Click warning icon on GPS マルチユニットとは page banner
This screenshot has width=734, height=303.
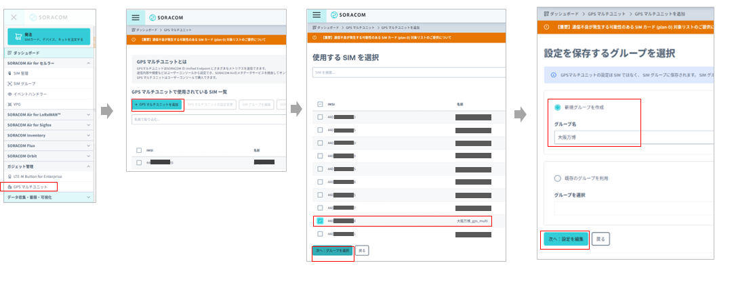click(x=134, y=40)
